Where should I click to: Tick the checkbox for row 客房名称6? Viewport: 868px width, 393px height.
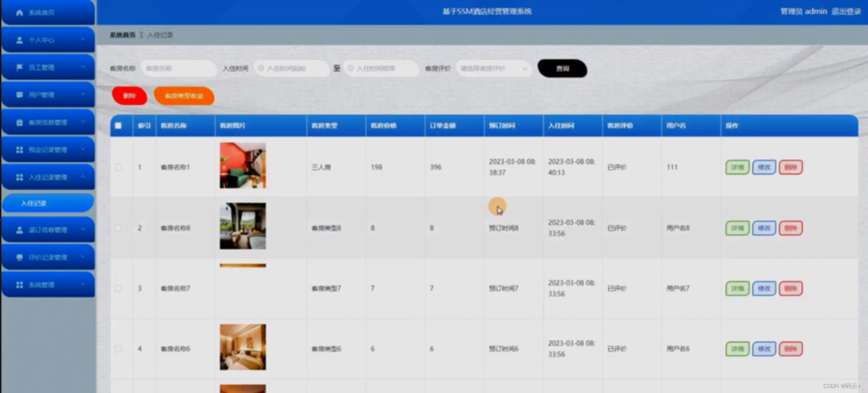tap(118, 349)
